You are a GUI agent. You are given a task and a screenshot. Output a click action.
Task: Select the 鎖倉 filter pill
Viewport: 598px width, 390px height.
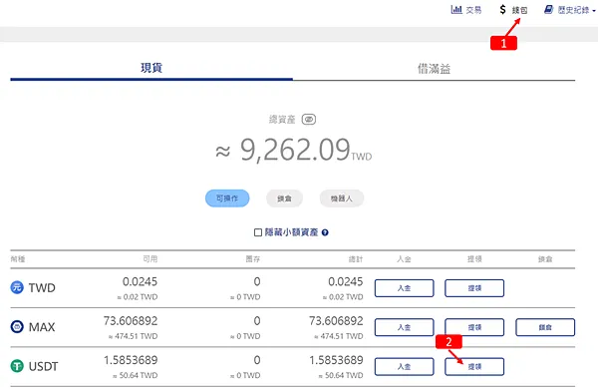click(x=284, y=198)
